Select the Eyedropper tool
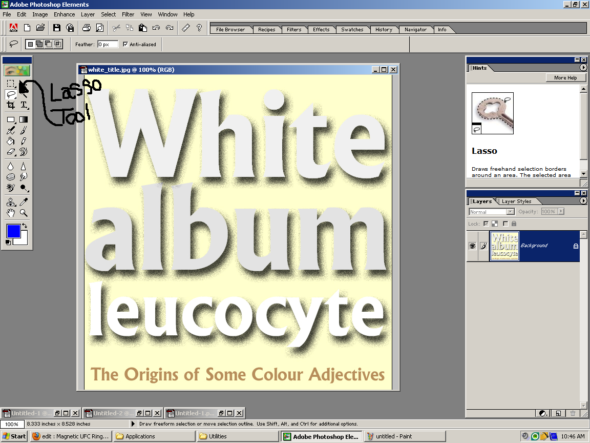590x443 pixels. [x=24, y=202]
